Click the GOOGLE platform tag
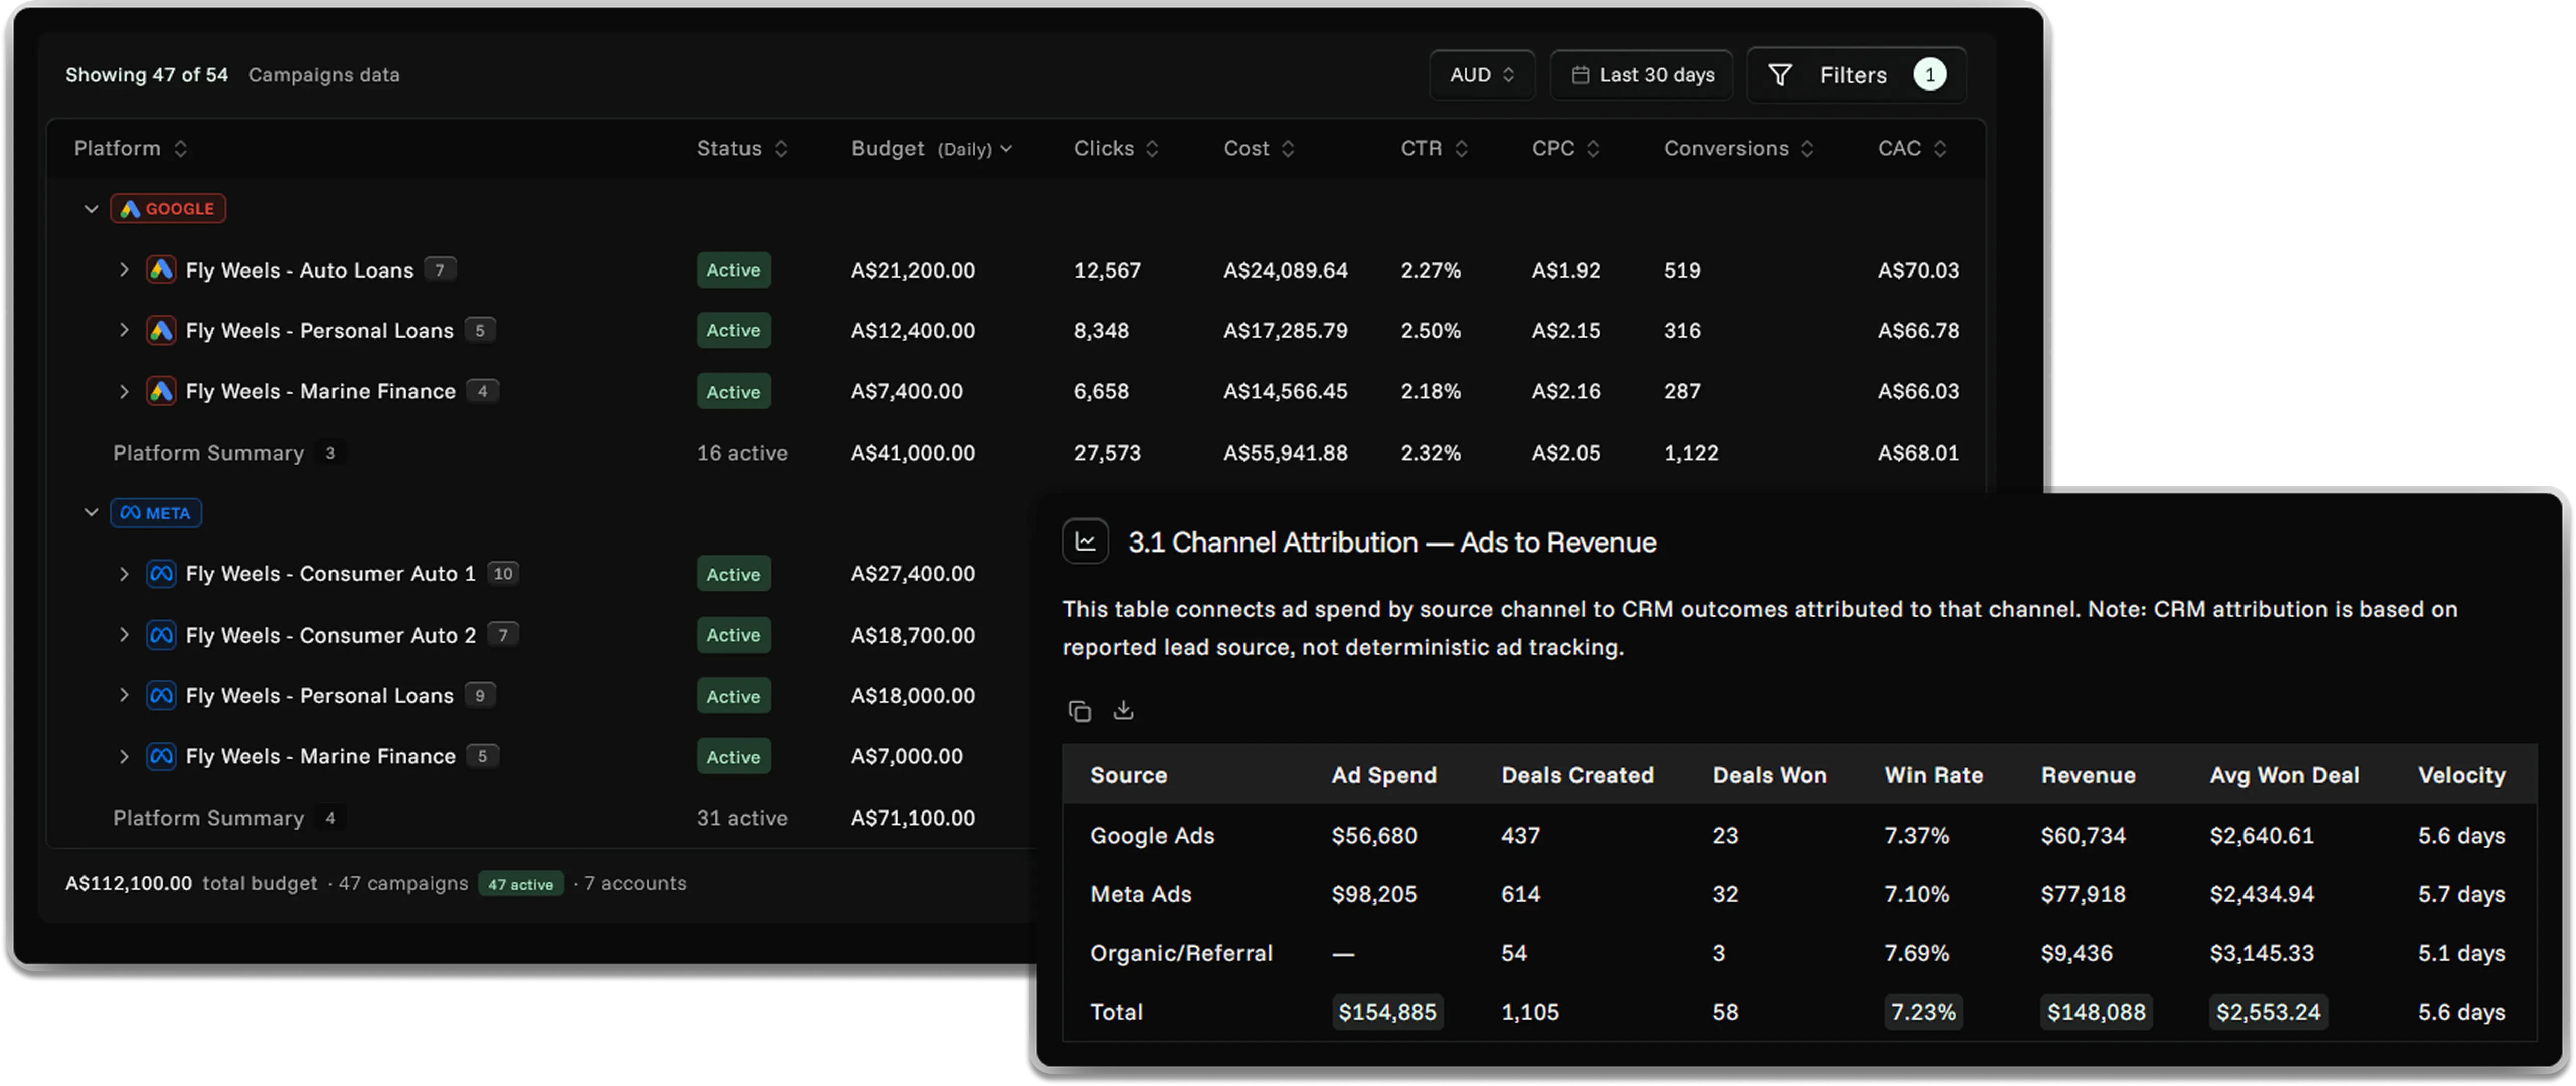The width and height of the screenshot is (2576, 1086). [x=167, y=209]
